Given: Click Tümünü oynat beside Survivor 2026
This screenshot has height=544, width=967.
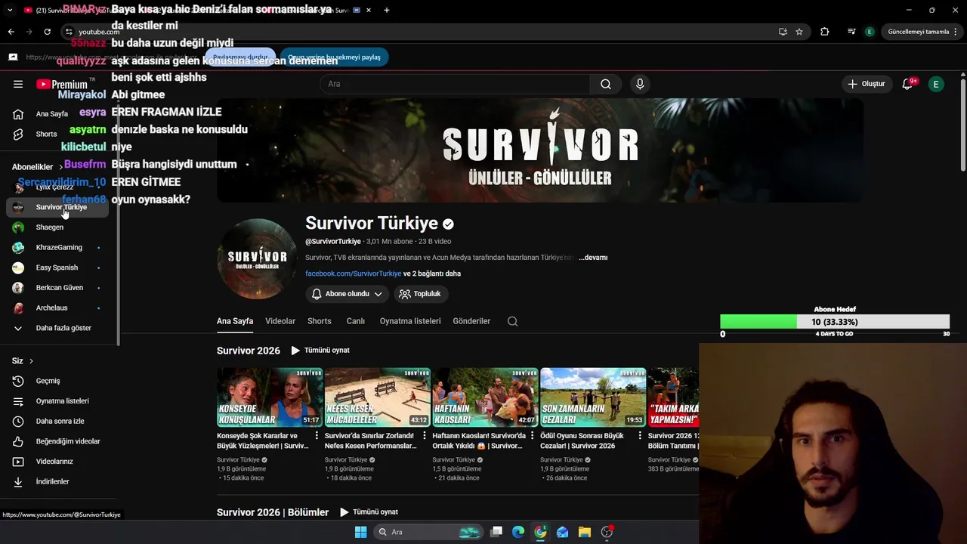Looking at the screenshot, I should [320, 351].
